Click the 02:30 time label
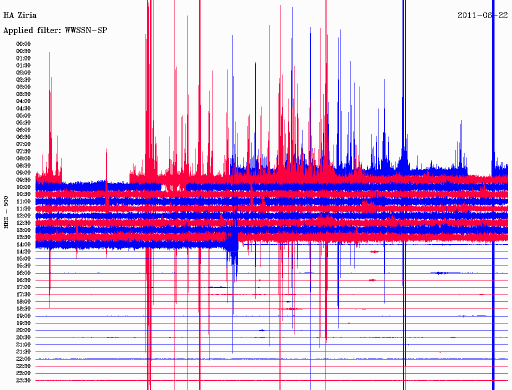 click(23, 79)
